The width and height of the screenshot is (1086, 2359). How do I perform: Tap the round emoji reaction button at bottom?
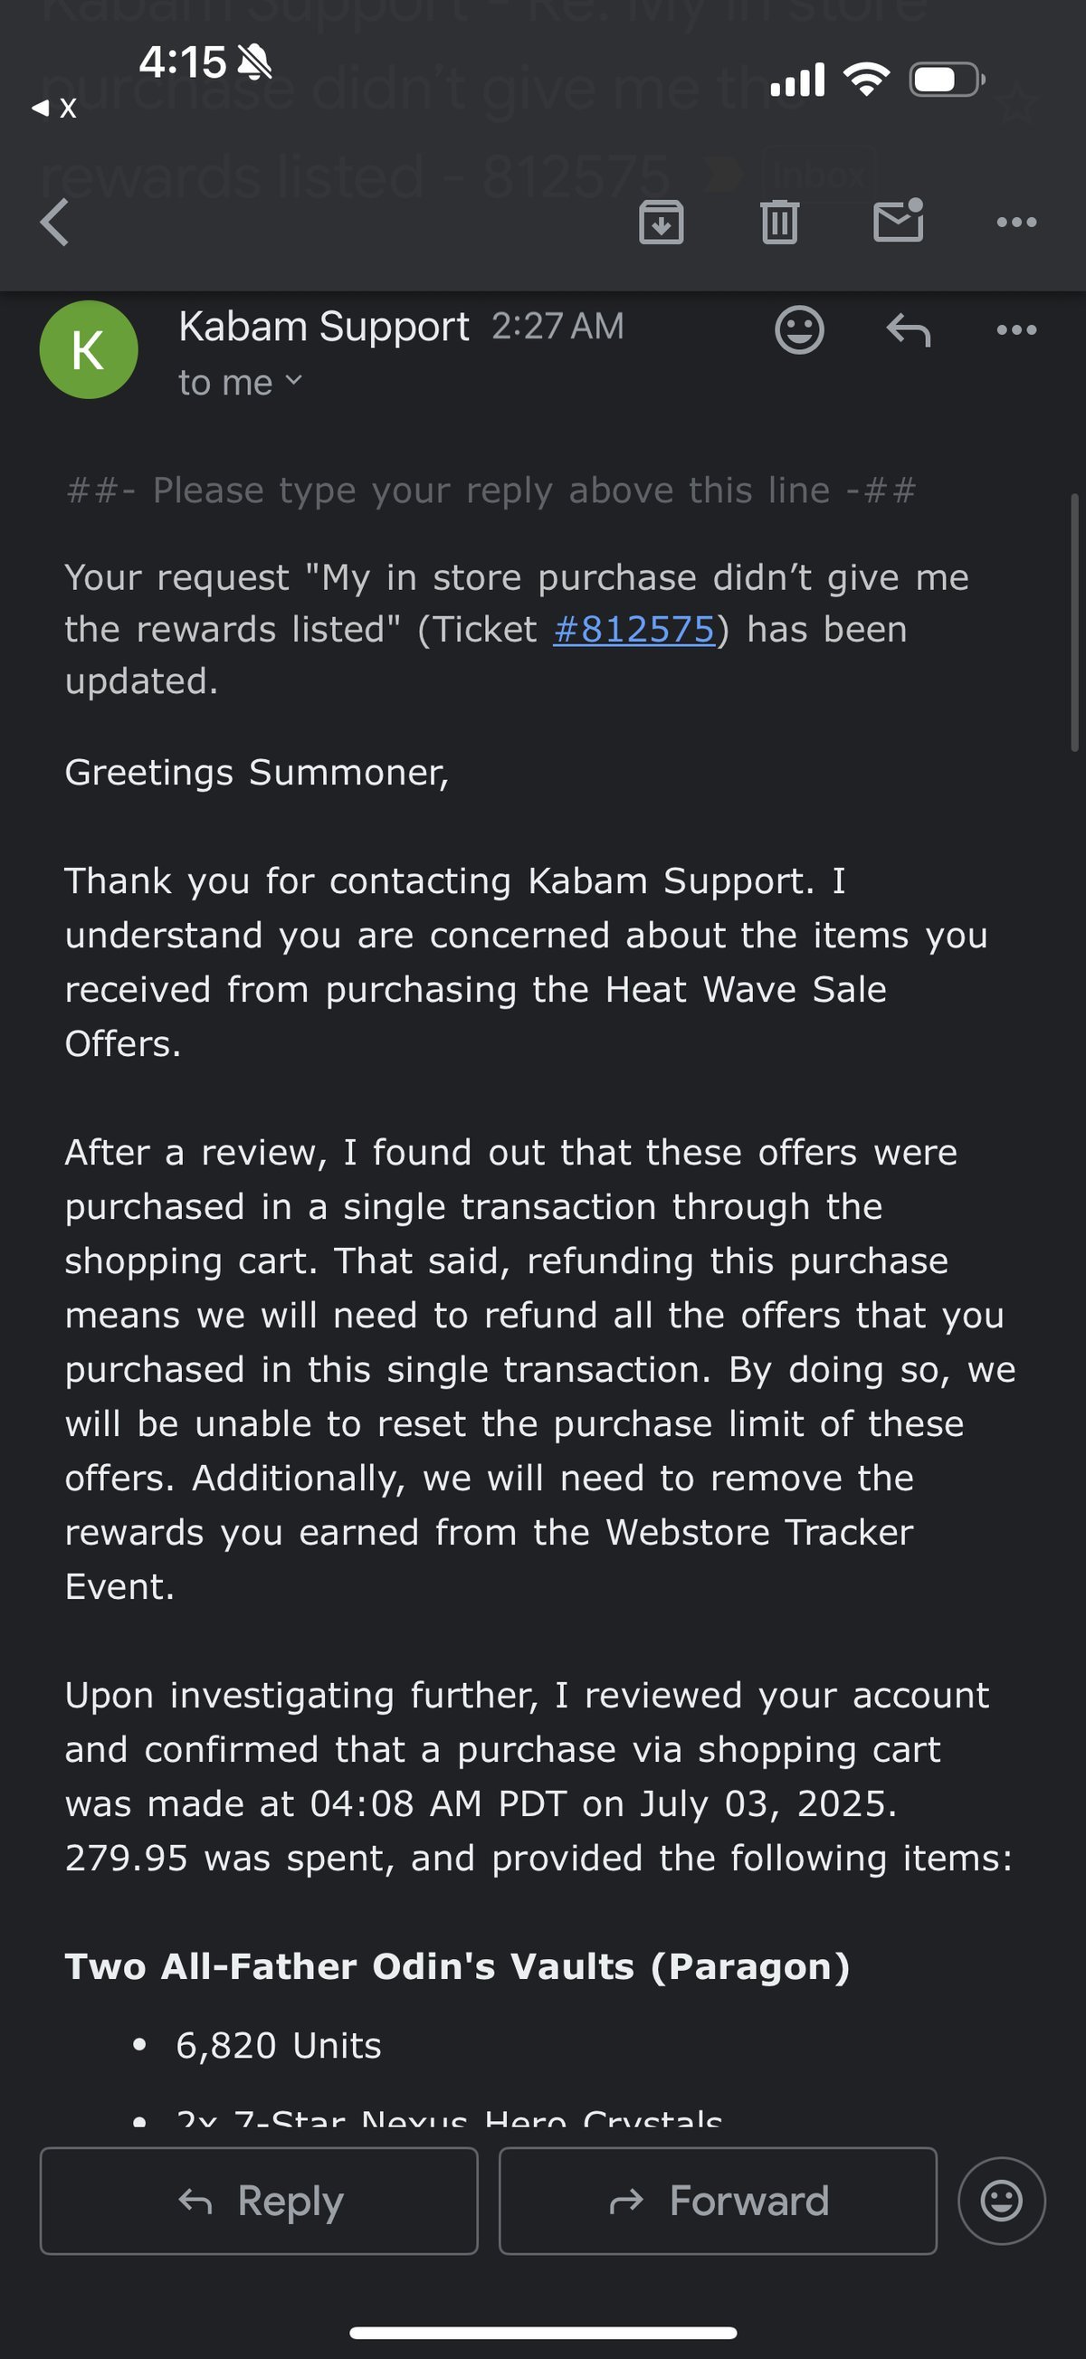pyautogui.click(x=1002, y=2201)
